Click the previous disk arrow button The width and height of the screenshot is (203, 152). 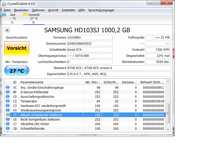point(7,30)
